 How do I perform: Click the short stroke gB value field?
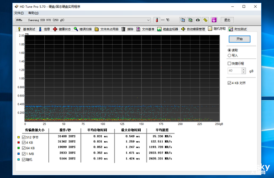pyautogui.click(x=235, y=71)
